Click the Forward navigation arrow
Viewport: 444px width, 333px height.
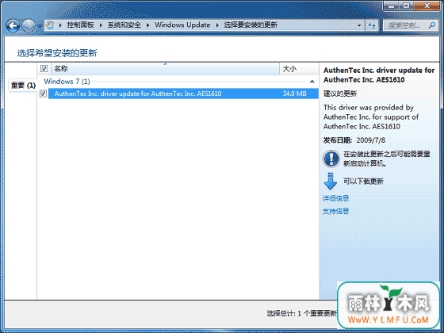[x=29, y=25]
